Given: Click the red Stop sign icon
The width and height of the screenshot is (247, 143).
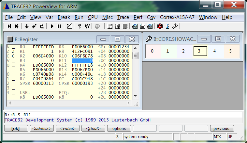Looking at the screenshot, I should [97, 26].
